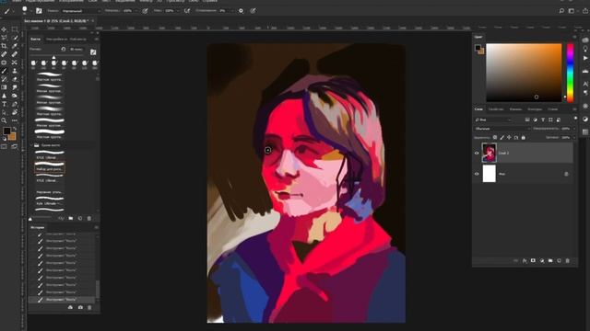Open the brush blend mode dropdown
Screen dimensions: 590x331
[x=81, y=11]
